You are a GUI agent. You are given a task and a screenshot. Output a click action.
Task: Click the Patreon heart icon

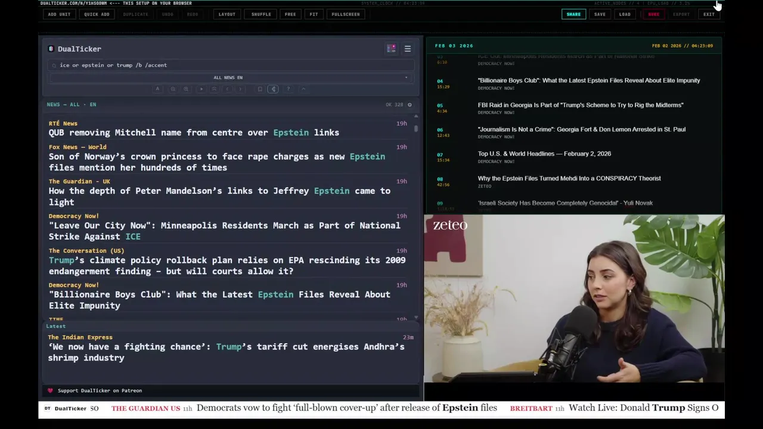pos(50,391)
